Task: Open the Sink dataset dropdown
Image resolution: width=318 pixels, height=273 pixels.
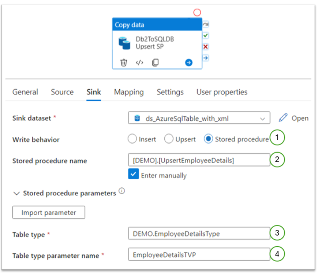Action: 199,118
